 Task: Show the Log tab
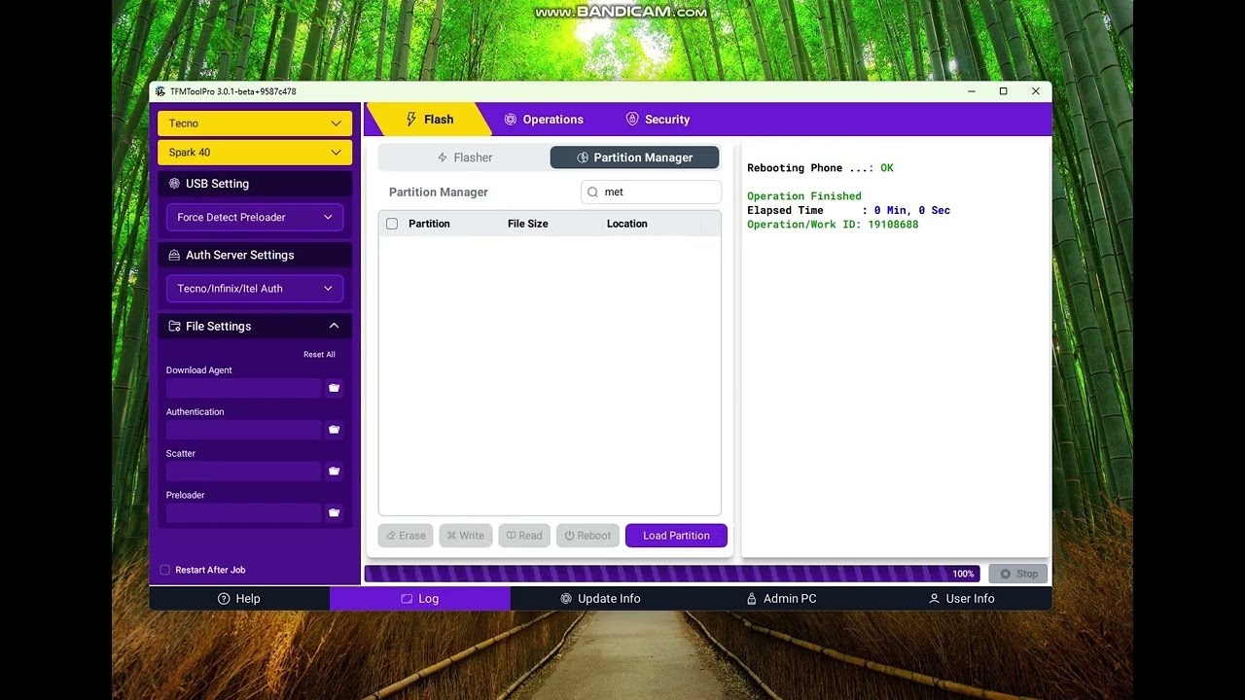420,599
